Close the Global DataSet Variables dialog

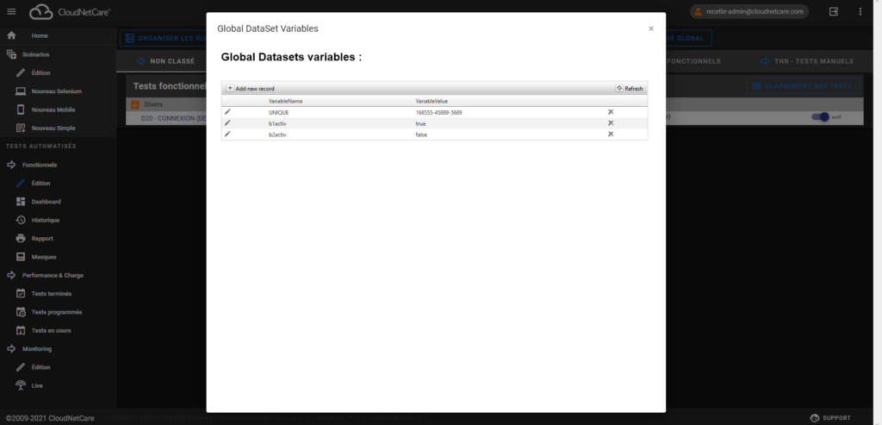point(651,28)
